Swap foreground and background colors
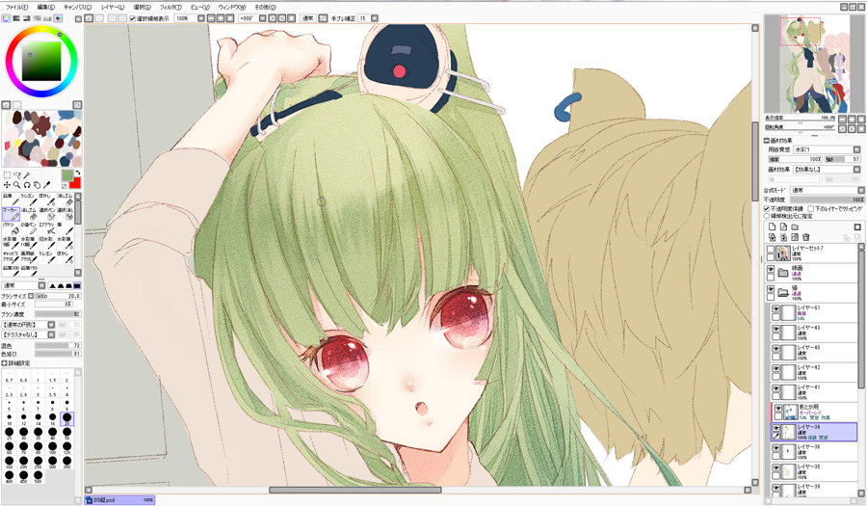 77,173
